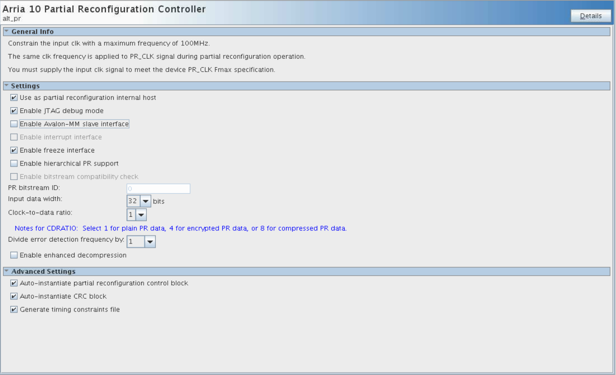Disable Generate timing constraints file
Image resolution: width=616 pixels, height=375 pixels.
click(14, 309)
